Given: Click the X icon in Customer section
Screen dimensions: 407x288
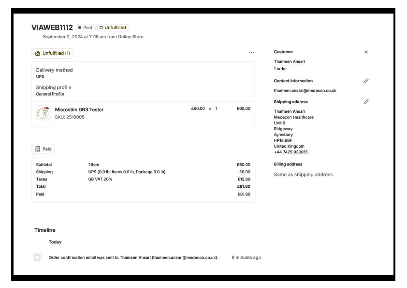Looking at the screenshot, I should coord(366,52).
